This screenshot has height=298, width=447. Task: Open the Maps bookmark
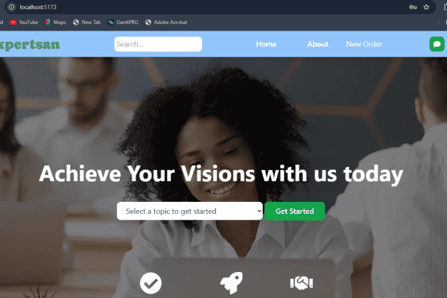(56, 22)
